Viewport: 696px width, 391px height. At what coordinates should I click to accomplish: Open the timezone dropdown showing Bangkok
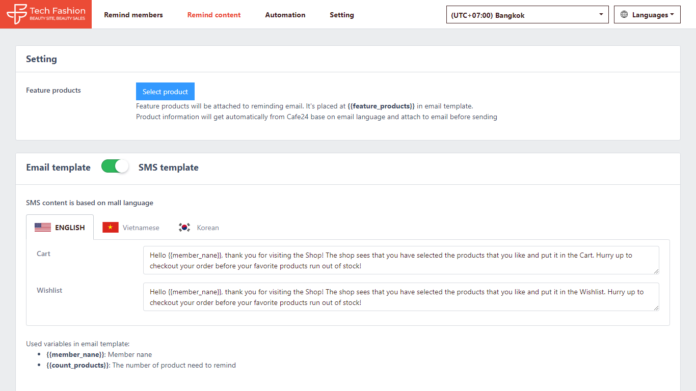point(527,15)
